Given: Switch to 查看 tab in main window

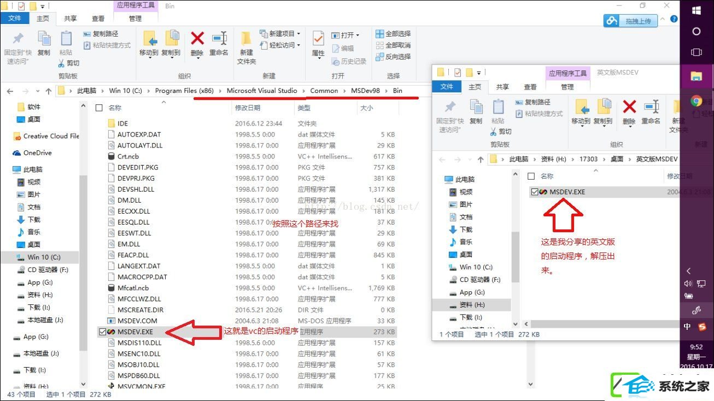Looking at the screenshot, I should click(x=98, y=18).
